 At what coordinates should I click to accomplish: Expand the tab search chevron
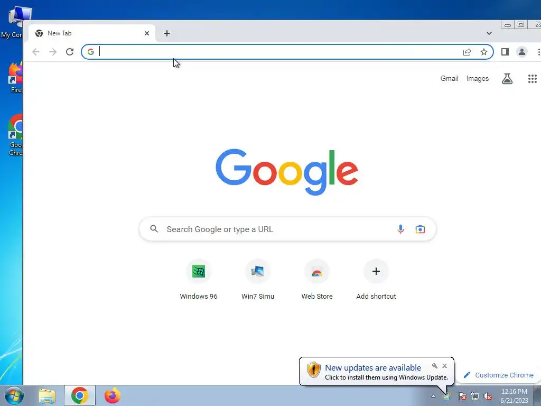click(x=489, y=33)
